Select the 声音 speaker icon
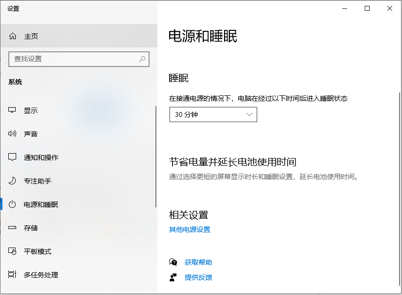Viewport: 402px width, 295px height. 13,134
